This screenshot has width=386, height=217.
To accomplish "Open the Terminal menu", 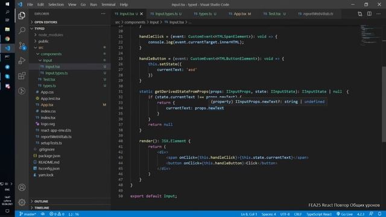I will pyautogui.click(x=109, y=4).
